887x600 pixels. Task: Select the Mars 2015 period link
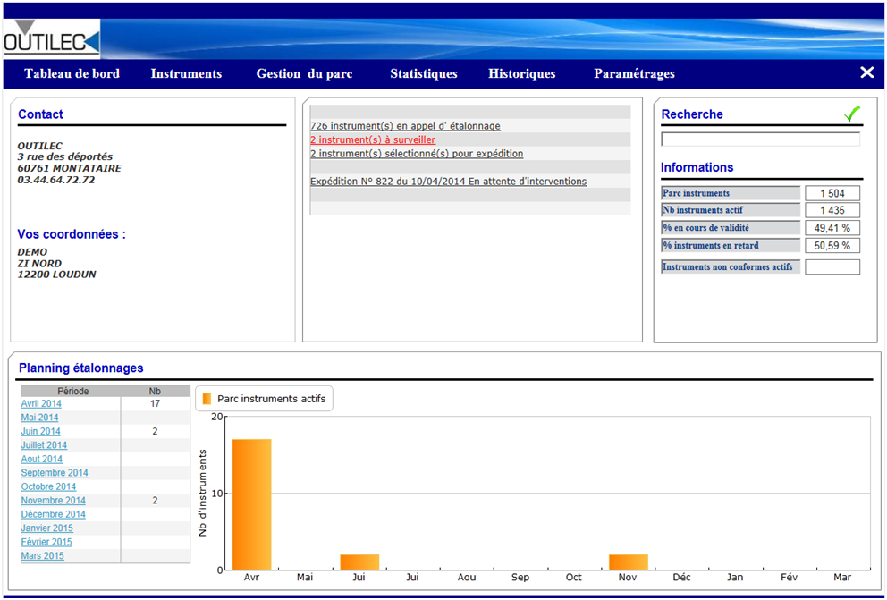[x=43, y=556]
